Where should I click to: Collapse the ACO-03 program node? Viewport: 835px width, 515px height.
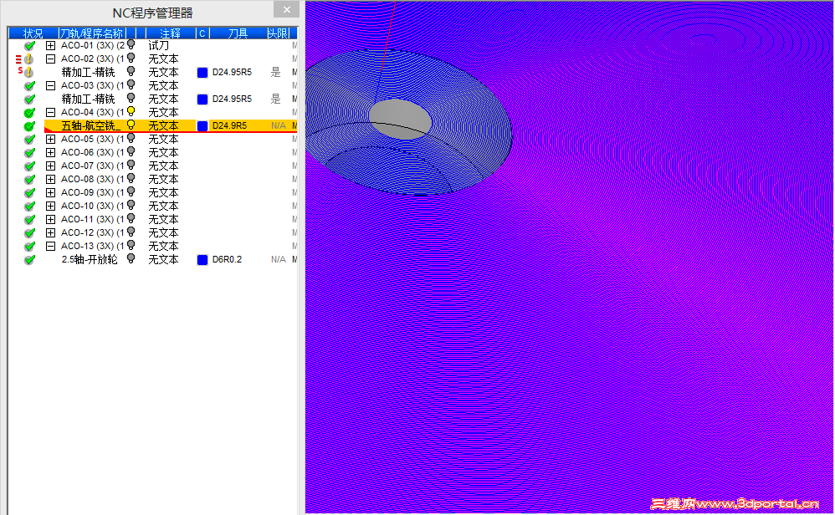50,85
